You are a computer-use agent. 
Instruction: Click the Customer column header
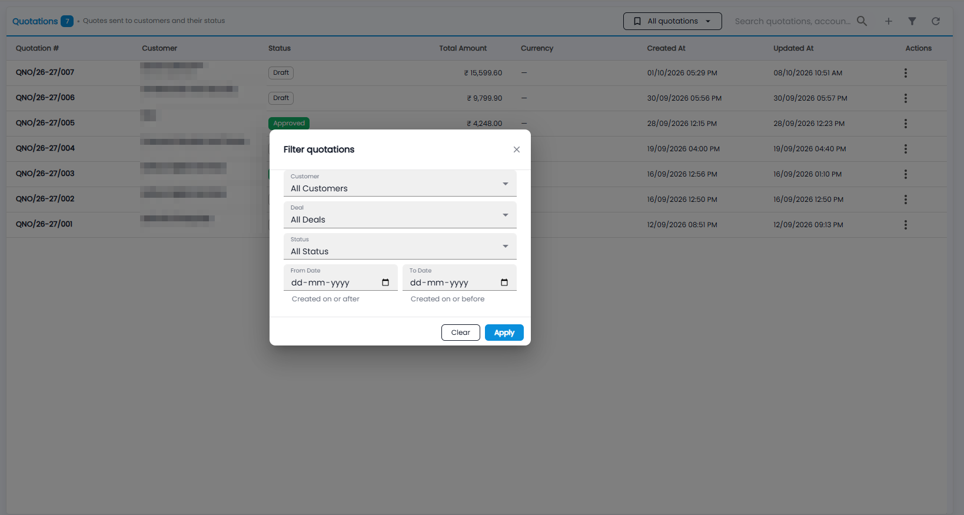click(159, 48)
